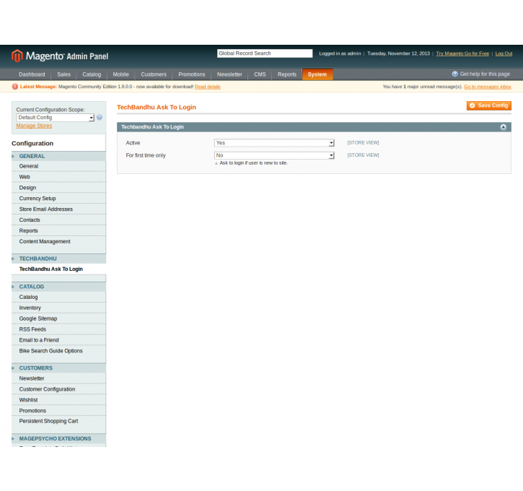
Task: Select TechBandhu Ask To Login sidebar item
Action: point(58,269)
